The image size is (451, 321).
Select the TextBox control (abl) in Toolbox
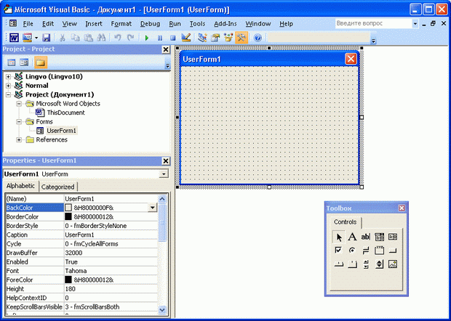click(x=366, y=237)
